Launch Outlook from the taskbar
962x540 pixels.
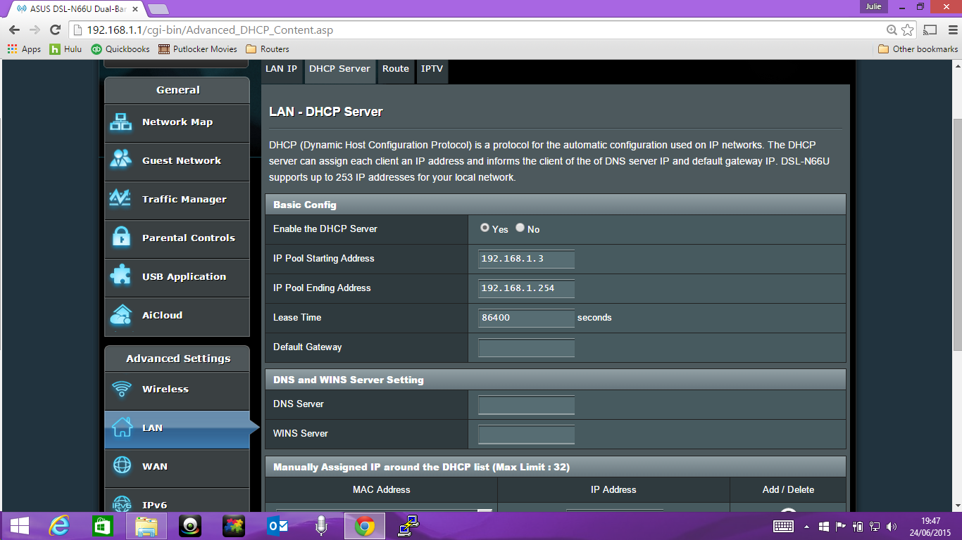[x=277, y=525]
